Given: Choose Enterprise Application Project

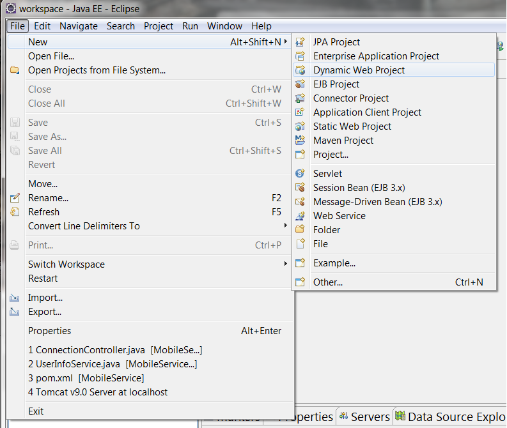Looking at the screenshot, I should tap(394, 56).
